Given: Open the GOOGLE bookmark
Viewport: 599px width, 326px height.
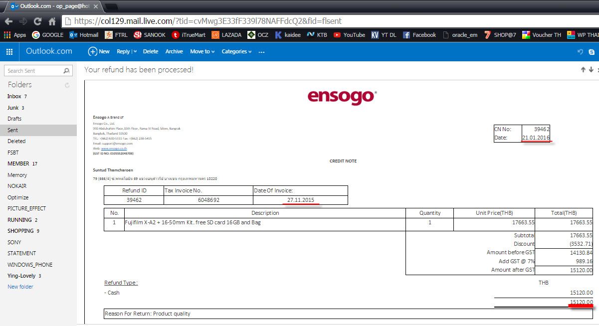Looking at the screenshot, I should coord(48,35).
